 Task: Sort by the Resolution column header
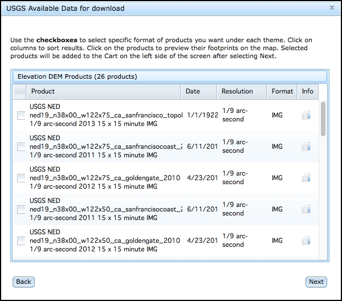(242, 92)
